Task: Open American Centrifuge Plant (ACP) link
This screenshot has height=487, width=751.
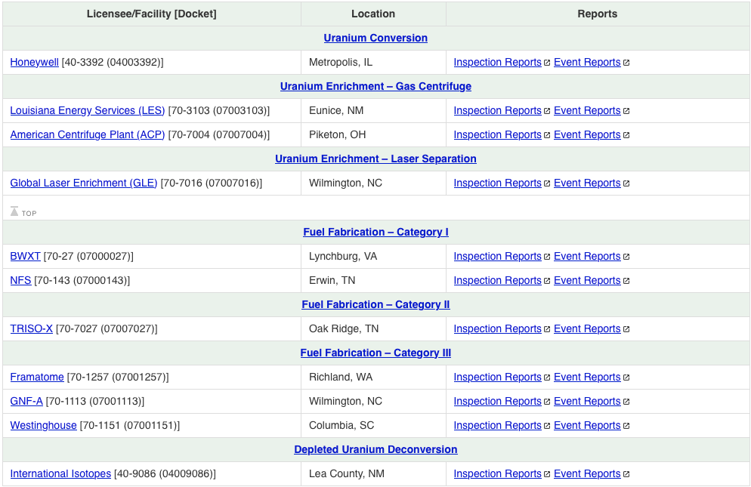Action: coord(88,134)
